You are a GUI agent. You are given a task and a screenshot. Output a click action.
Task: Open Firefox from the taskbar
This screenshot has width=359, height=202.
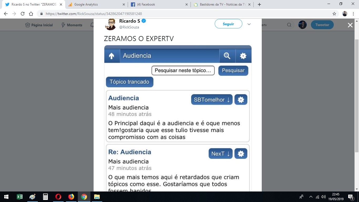pos(71,197)
